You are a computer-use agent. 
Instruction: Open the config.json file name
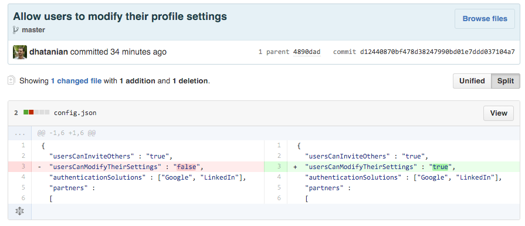point(75,113)
